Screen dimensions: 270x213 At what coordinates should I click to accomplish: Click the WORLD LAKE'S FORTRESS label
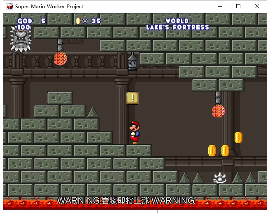point(177,24)
